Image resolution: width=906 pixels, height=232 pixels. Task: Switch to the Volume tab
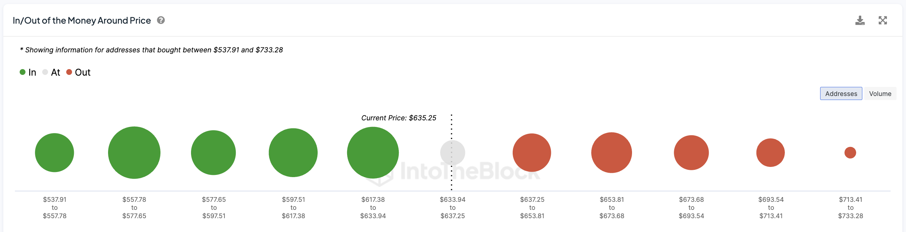880,93
